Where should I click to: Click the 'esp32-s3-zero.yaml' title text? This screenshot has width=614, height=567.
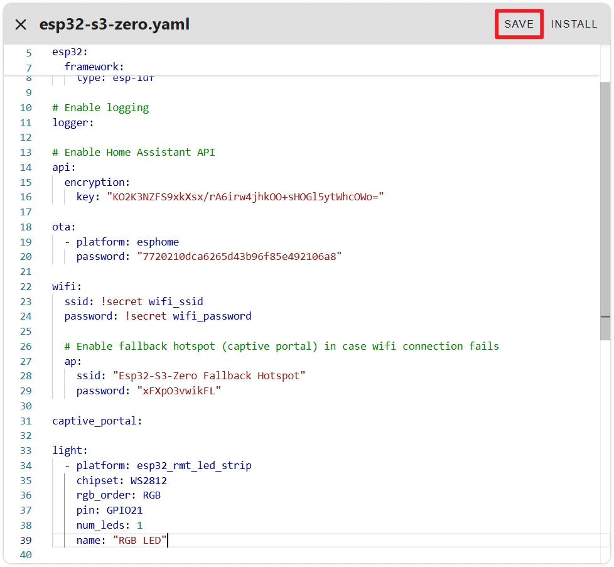pyautogui.click(x=114, y=24)
